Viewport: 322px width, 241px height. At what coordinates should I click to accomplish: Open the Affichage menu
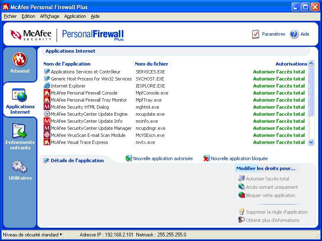50,16
